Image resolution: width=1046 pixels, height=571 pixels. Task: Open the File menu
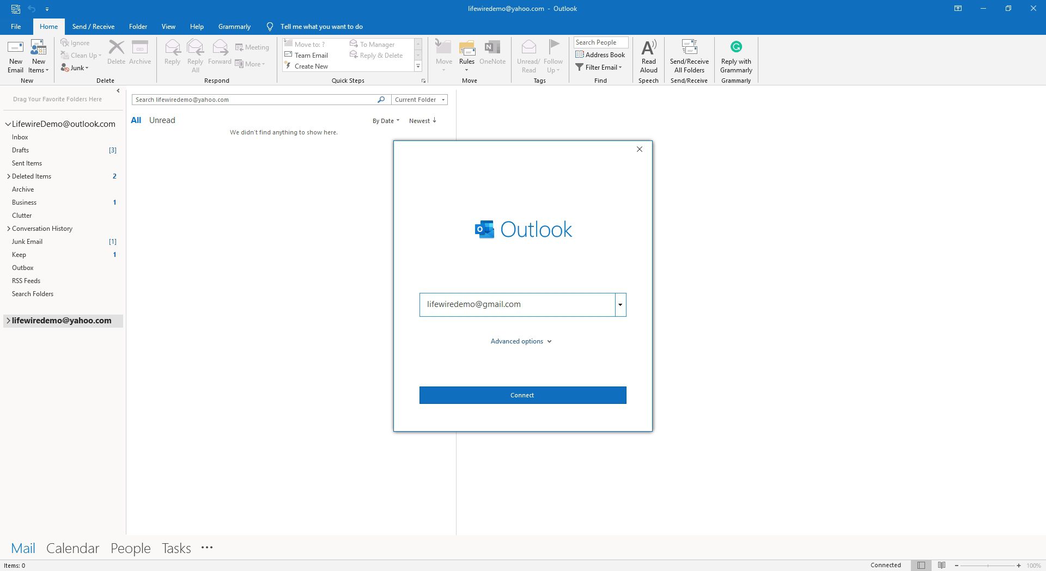tap(16, 27)
